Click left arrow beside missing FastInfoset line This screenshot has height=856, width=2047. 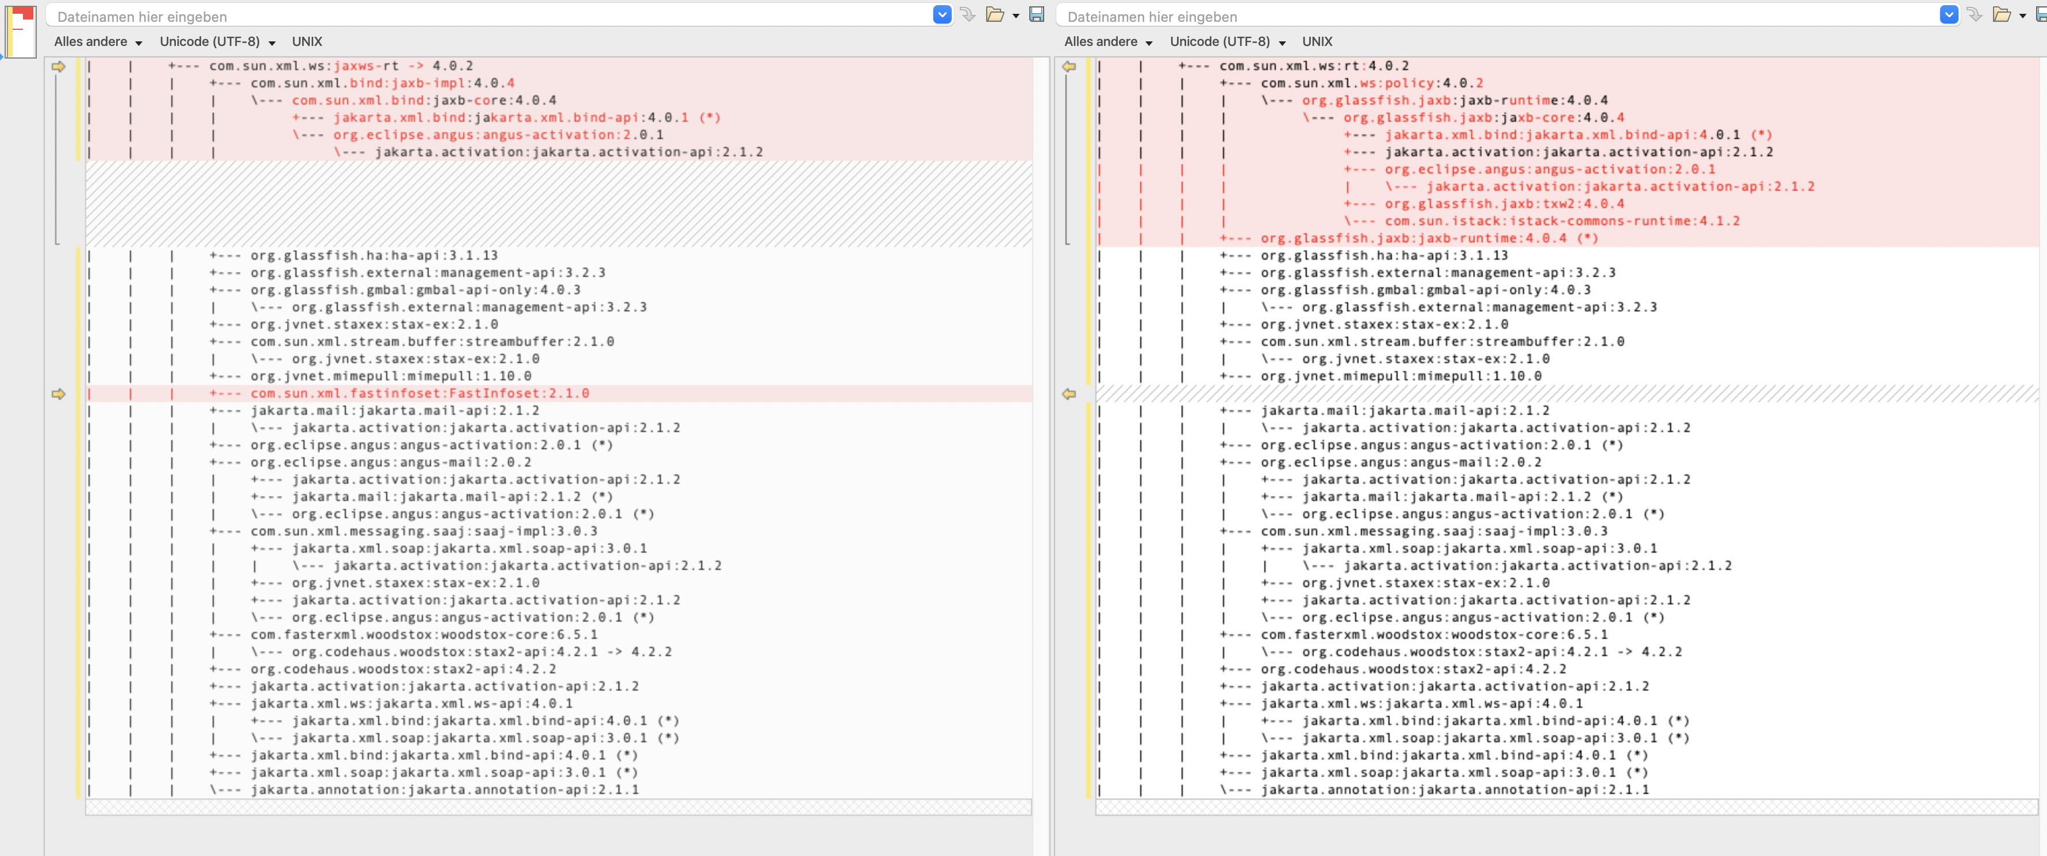pos(1069,394)
